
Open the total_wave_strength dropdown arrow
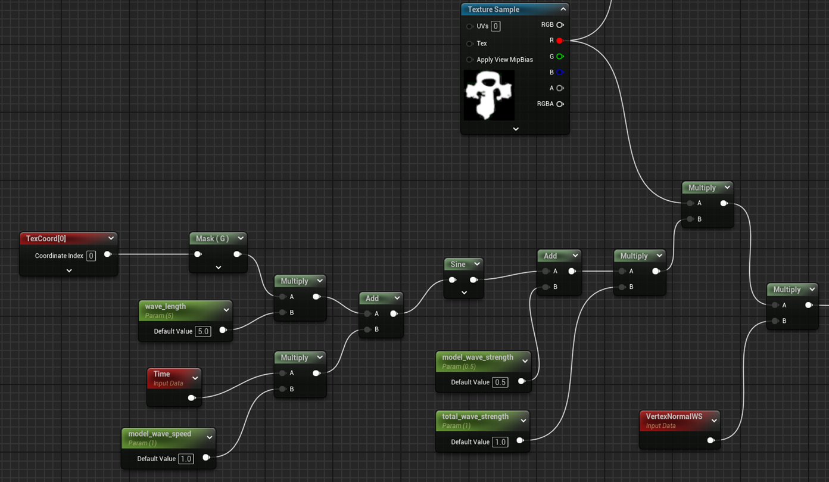[523, 420]
